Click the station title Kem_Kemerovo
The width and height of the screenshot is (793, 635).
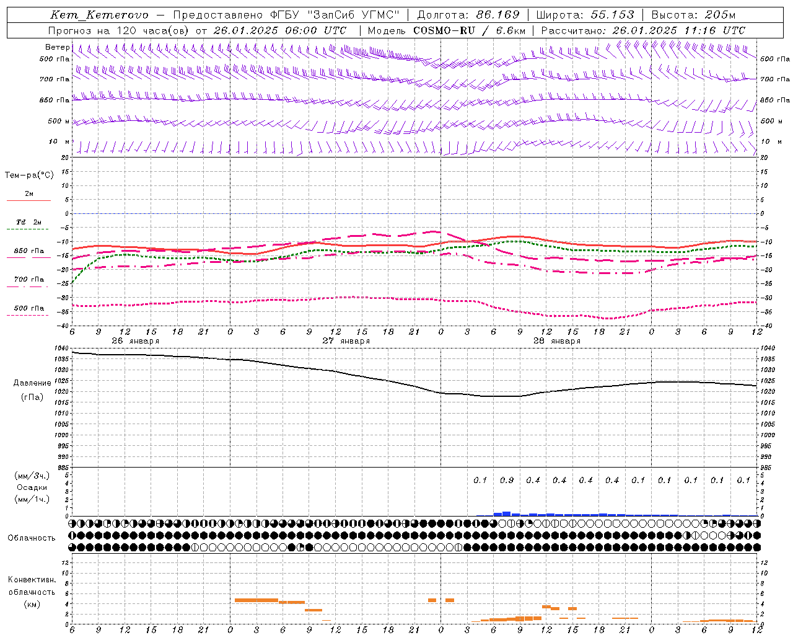coord(100,15)
